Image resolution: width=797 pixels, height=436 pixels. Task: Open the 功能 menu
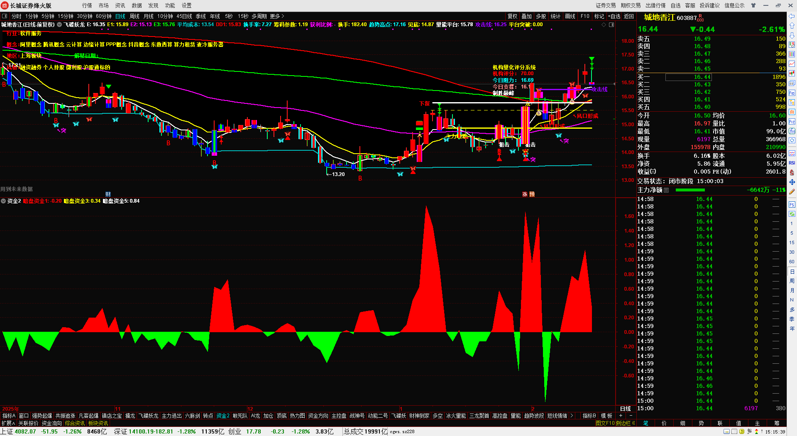click(170, 5)
